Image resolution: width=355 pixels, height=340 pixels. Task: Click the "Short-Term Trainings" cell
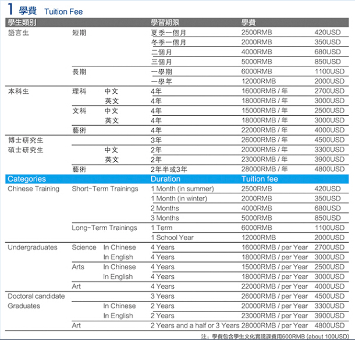tap(105, 189)
